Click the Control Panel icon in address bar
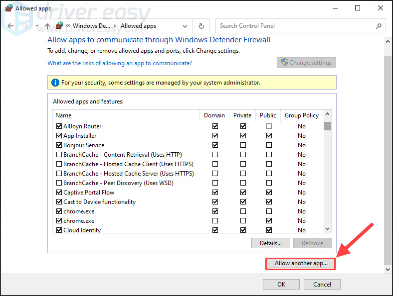Screen dimensions: 393x296 coord(60,26)
